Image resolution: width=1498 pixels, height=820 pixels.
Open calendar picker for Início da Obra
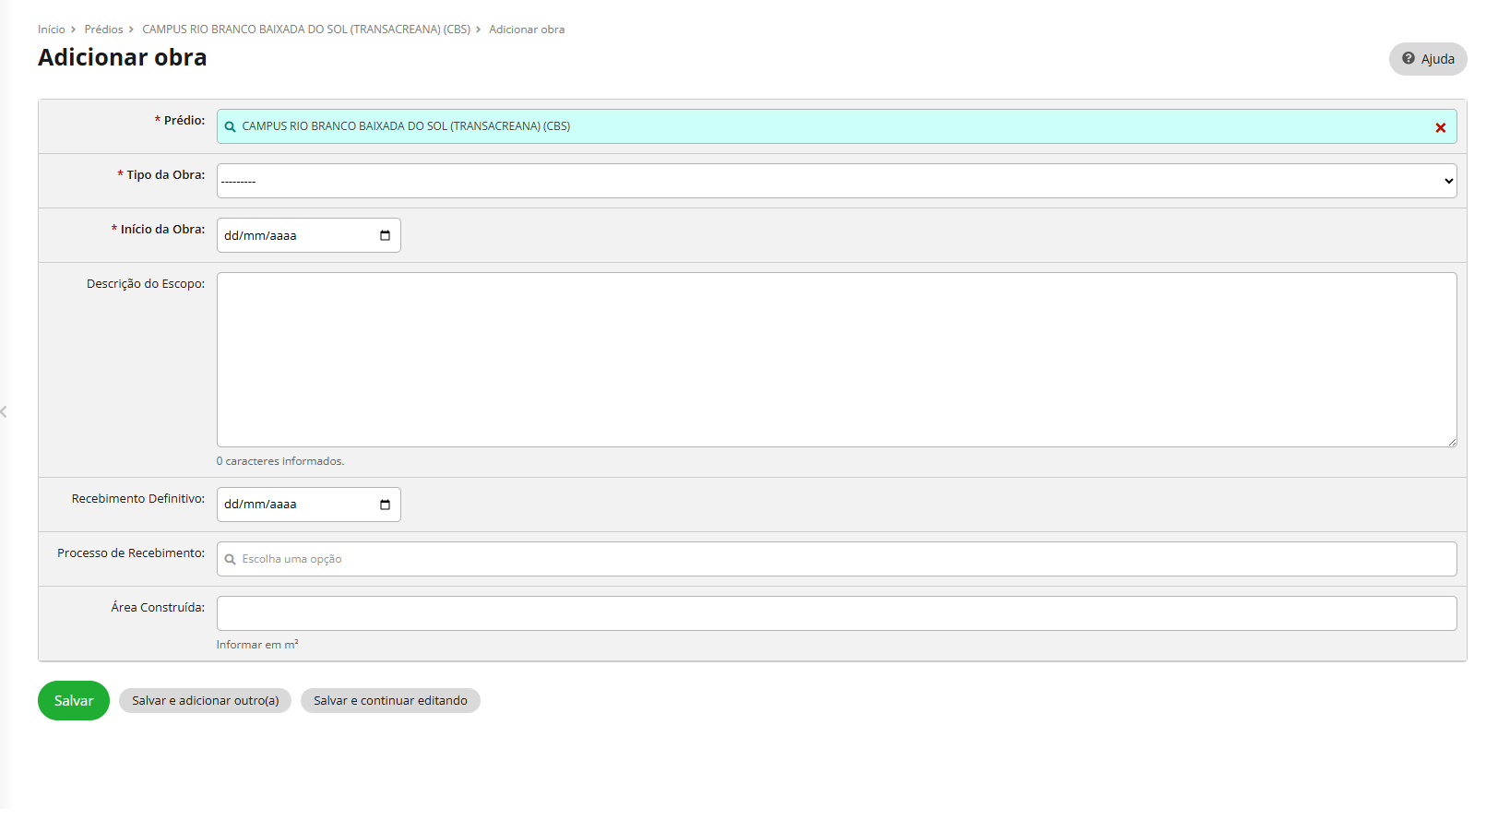pos(385,236)
